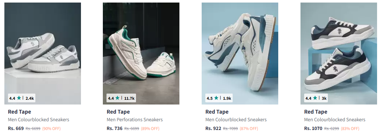Open the cream and blue sneakers image

click(x=240, y=53)
